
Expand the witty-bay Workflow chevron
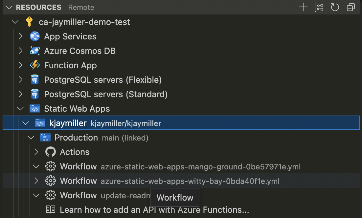pos(36,181)
